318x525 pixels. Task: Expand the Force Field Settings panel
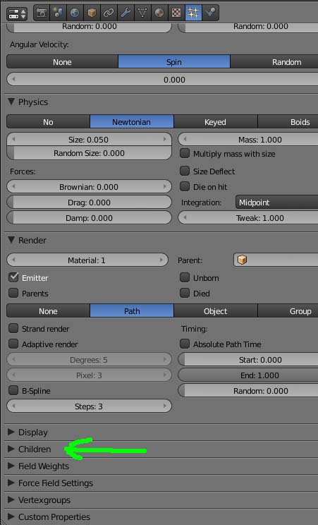click(11, 483)
